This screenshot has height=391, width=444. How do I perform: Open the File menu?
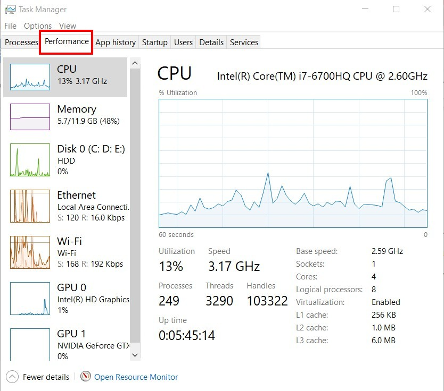10,25
